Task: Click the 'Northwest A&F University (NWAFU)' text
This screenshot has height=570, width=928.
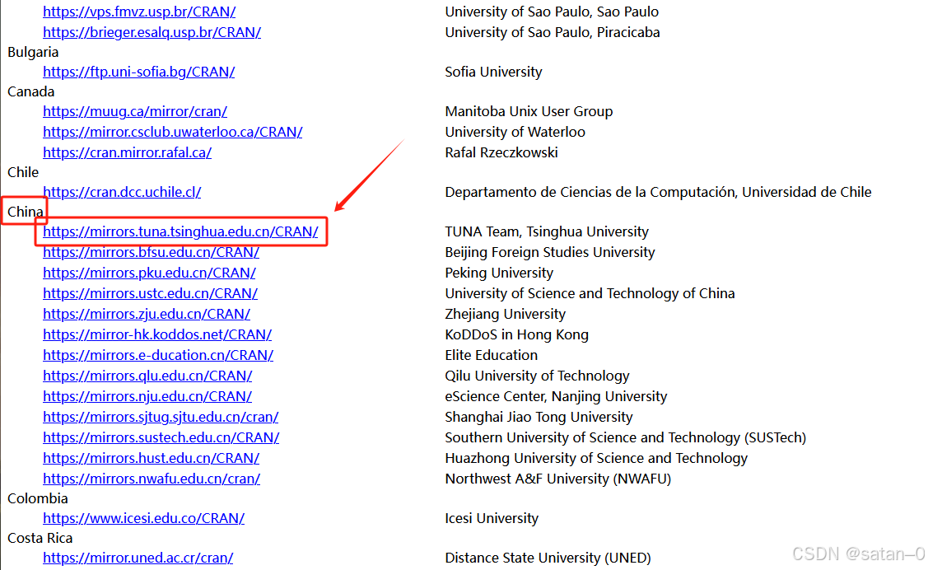Action: 558,479
